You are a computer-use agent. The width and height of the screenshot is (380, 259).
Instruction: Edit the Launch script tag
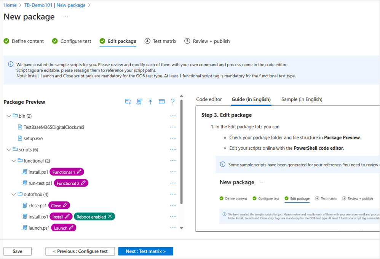pos(71,227)
